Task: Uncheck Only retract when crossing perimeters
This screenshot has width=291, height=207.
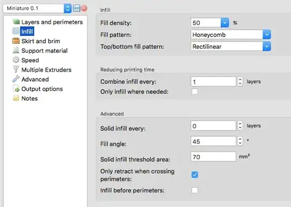Action: pos(195,175)
